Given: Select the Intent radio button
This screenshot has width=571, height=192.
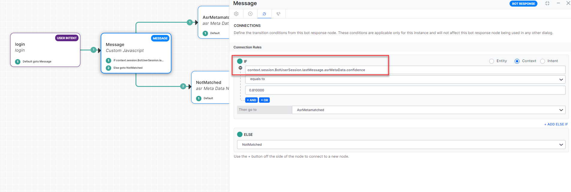Looking at the screenshot, I should [x=543, y=61].
